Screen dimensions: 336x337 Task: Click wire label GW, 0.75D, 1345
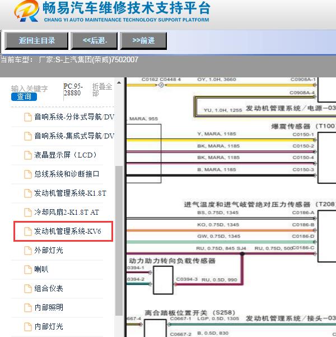click(x=218, y=237)
